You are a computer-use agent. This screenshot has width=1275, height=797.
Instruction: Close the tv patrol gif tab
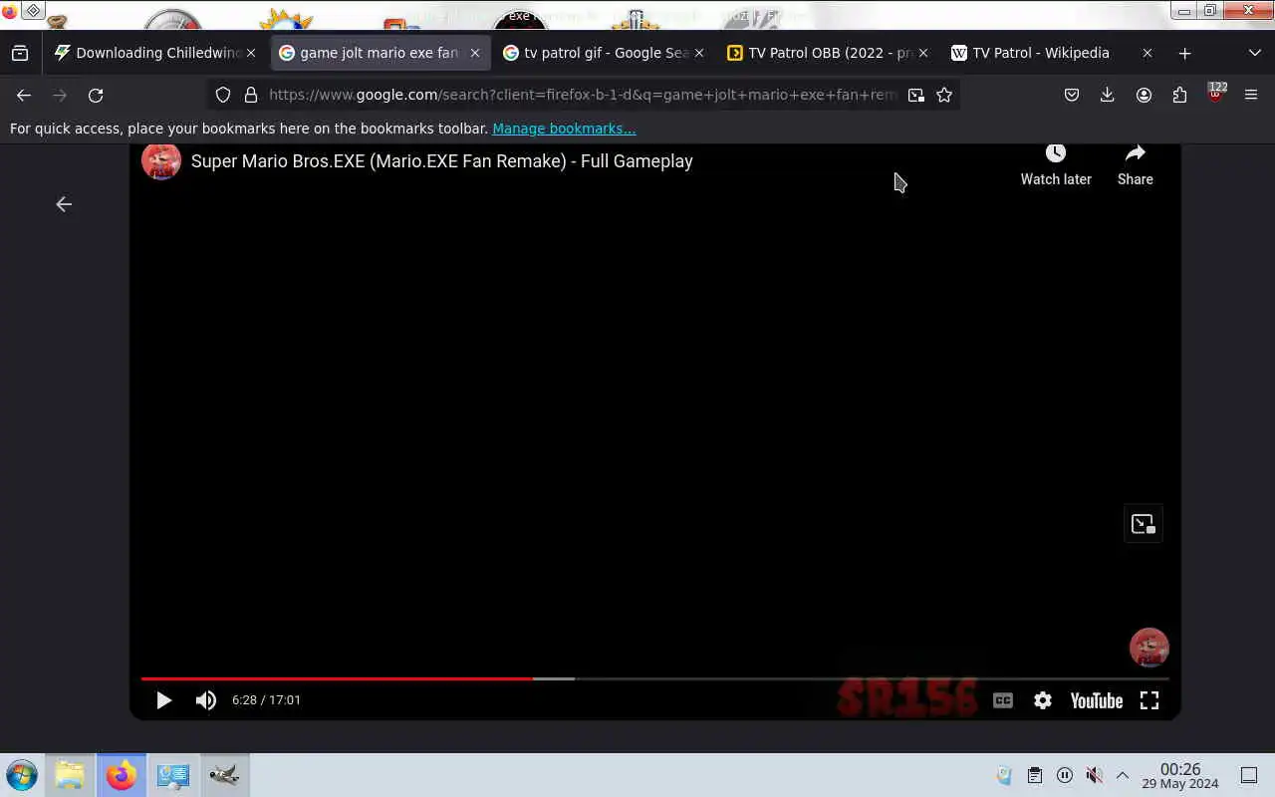click(699, 53)
